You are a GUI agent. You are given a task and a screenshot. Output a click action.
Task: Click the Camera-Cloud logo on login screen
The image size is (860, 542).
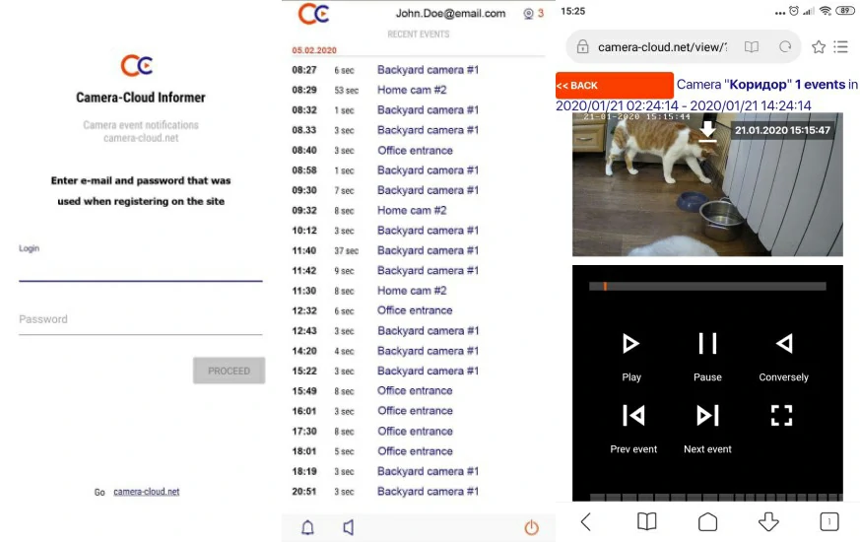[137, 66]
